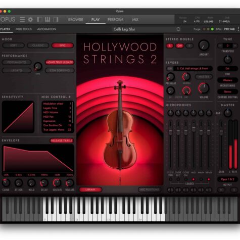Click the envelope Decay knob
The height and width of the screenshot is (240, 240).
[x=44, y=183]
